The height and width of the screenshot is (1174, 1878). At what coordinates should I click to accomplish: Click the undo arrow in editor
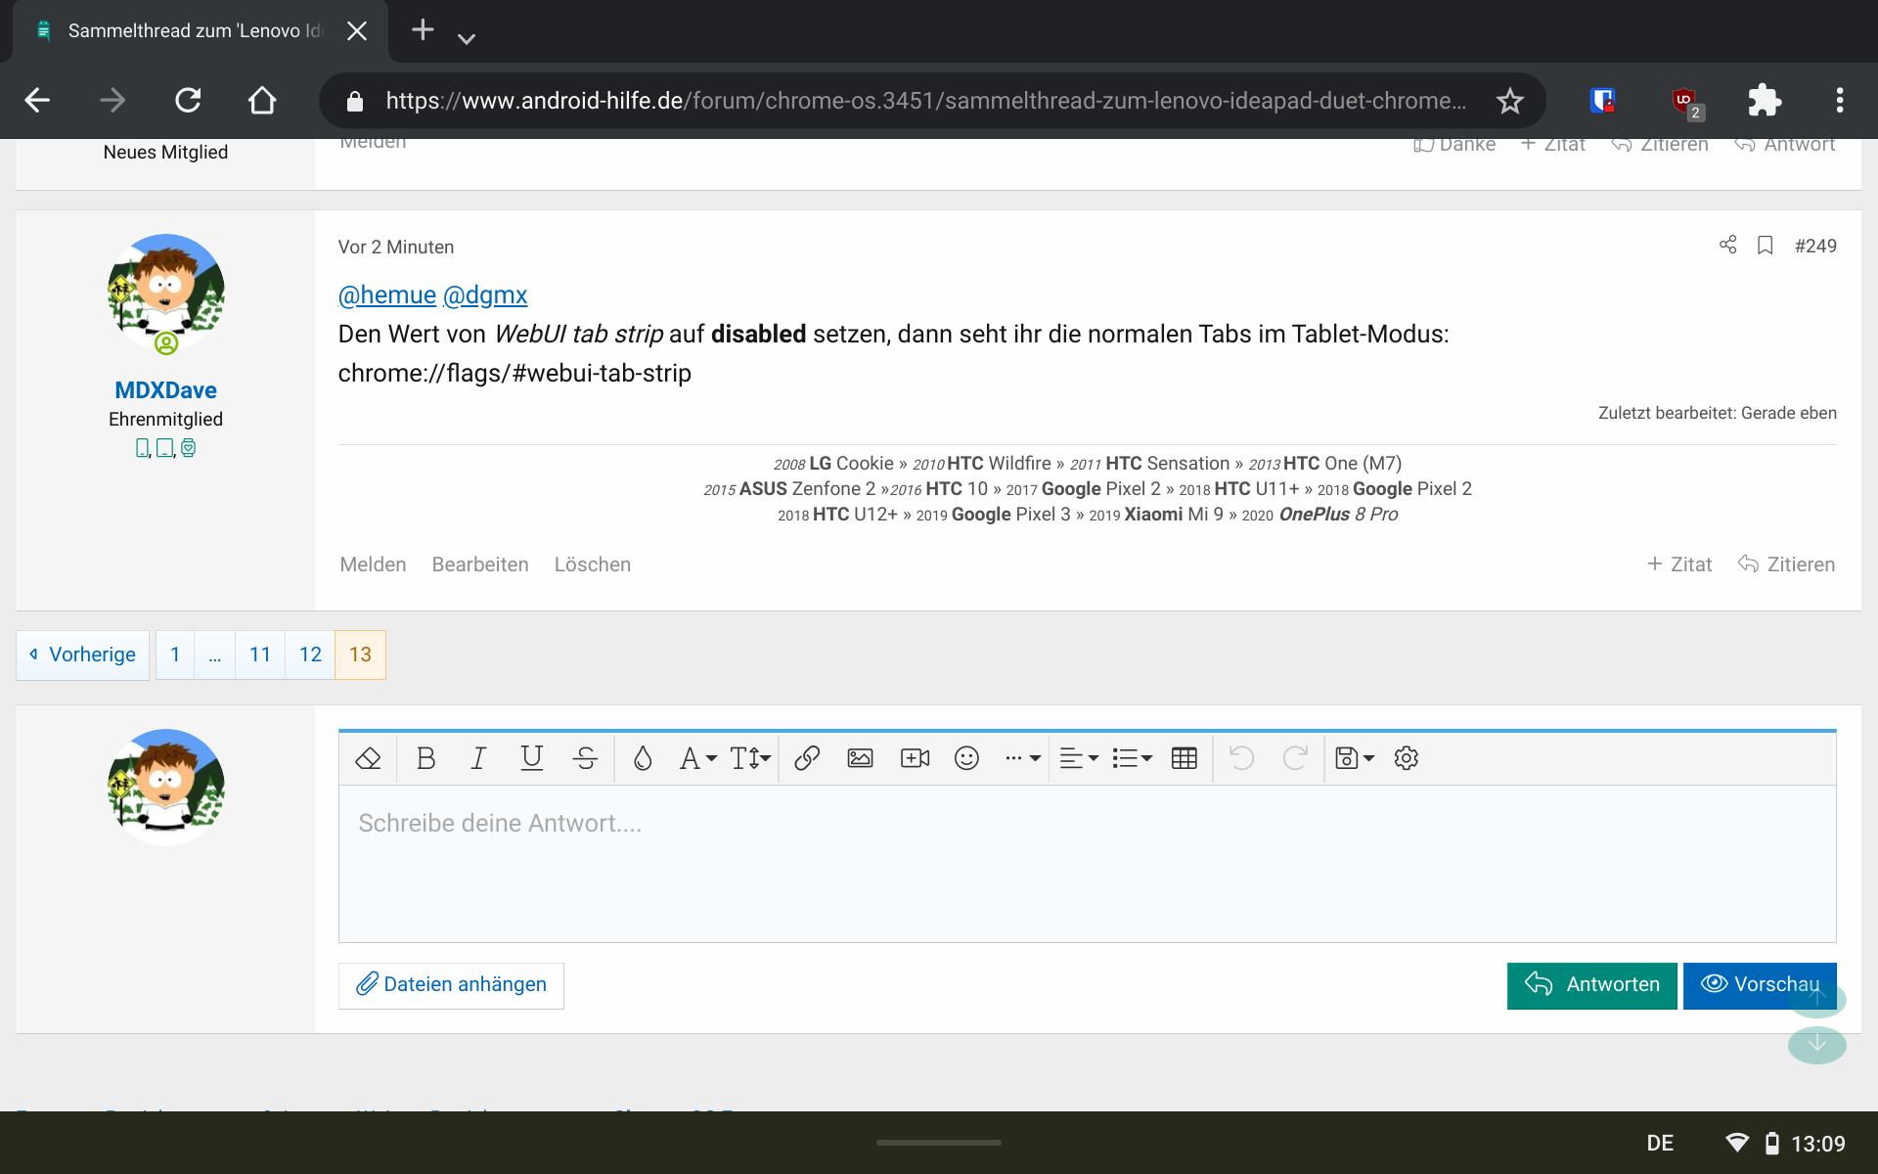point(1241,758)
